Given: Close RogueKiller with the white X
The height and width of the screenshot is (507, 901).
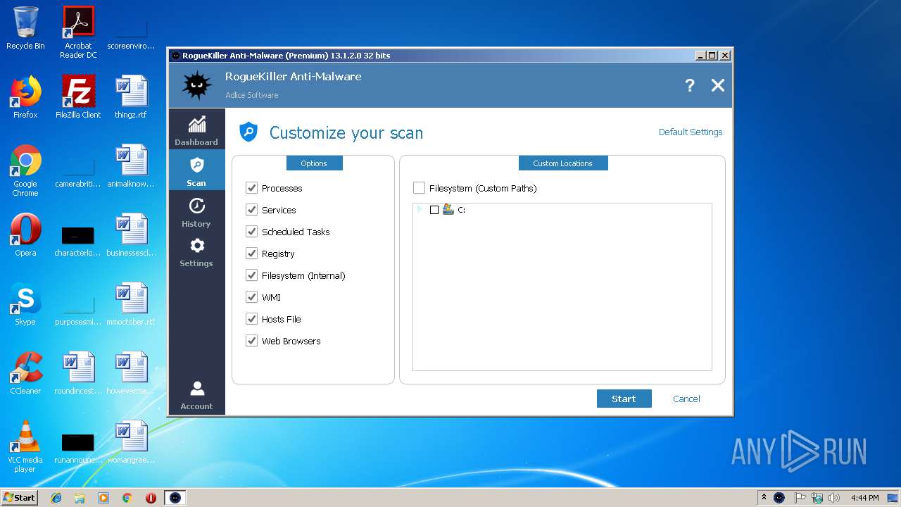Looking at the screenshot, I should pyautogui.click(x=718, y=85).
